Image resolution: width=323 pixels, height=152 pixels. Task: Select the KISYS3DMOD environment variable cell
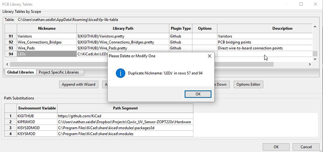coord(37,128)
